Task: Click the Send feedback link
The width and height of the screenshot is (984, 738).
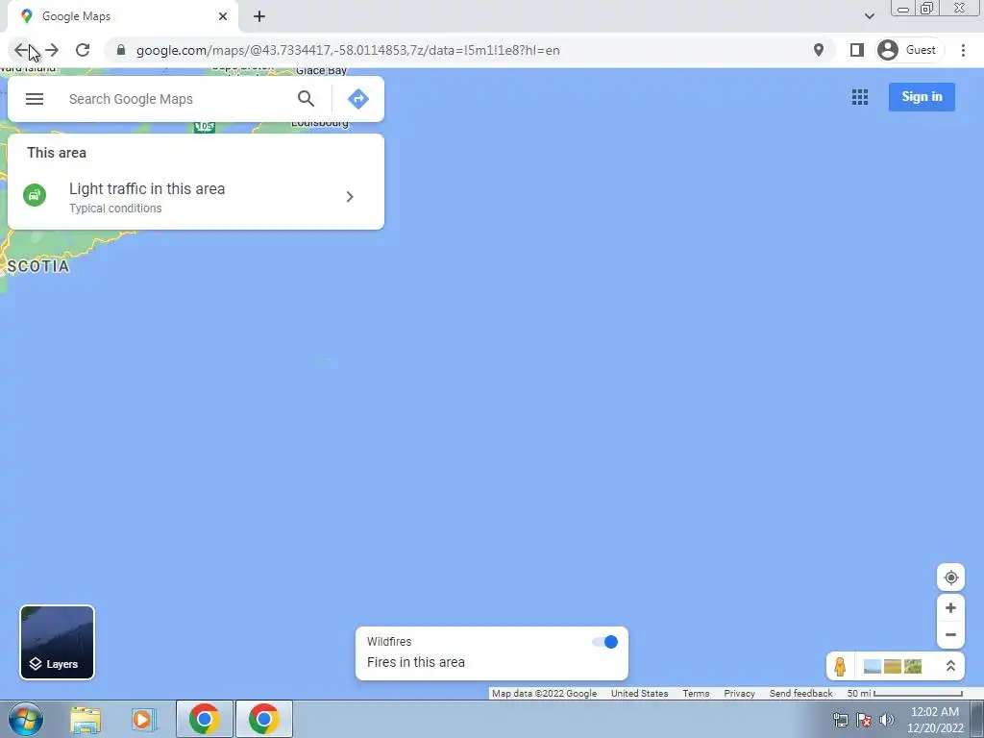Action: (x=800, y=694)
